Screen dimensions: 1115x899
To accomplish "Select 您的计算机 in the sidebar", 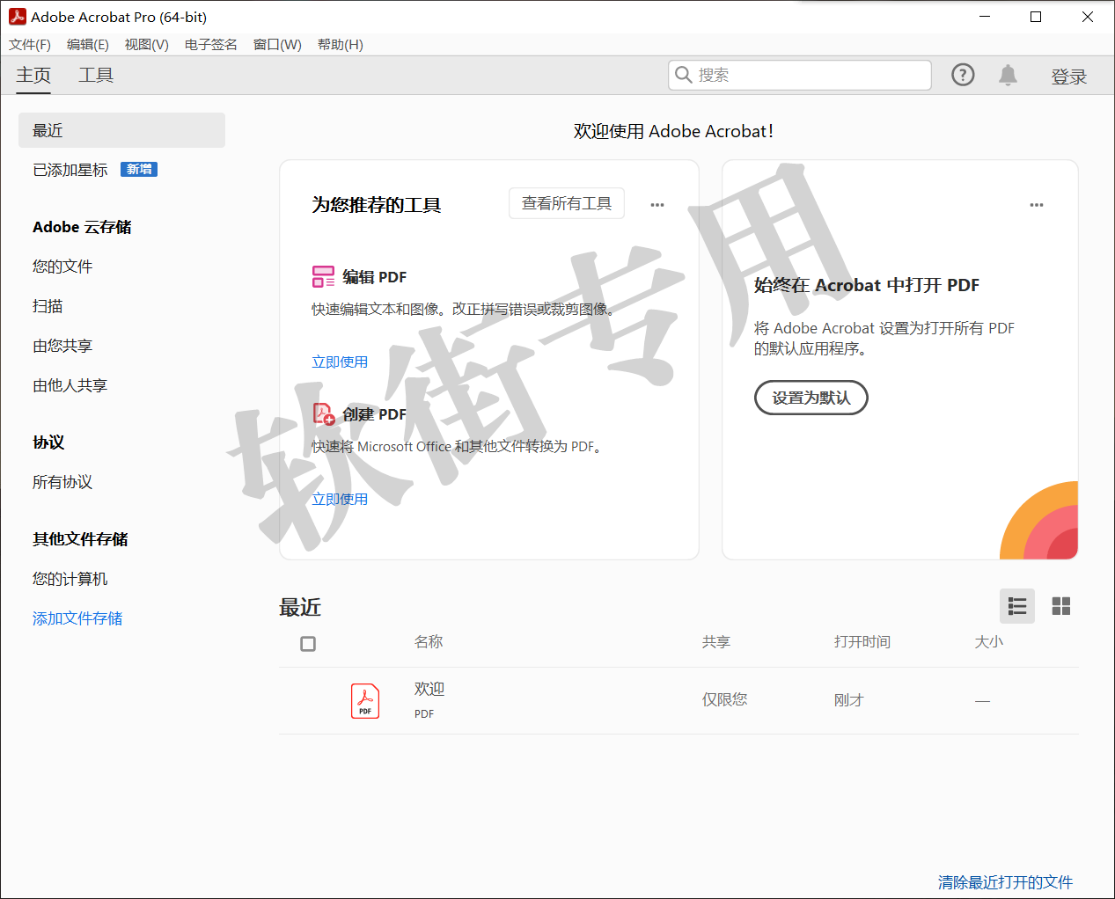I will pos(70,579).
